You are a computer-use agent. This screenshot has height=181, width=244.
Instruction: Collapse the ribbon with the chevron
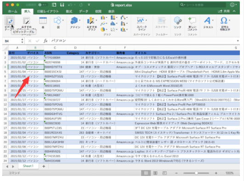point(234,11)
